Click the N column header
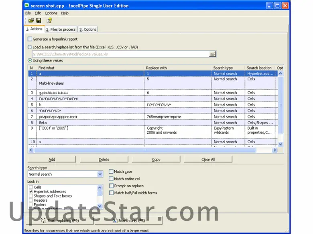Viewport: 313px width, 234px height. click(x=33, y=68)
